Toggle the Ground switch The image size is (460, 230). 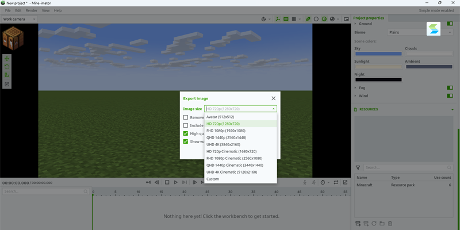[x=450, y=24]
